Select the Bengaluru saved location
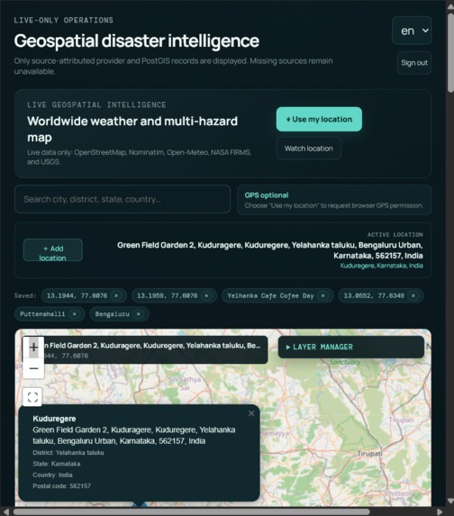This screenshot has height=516, width=454. [x=113, y=314]
